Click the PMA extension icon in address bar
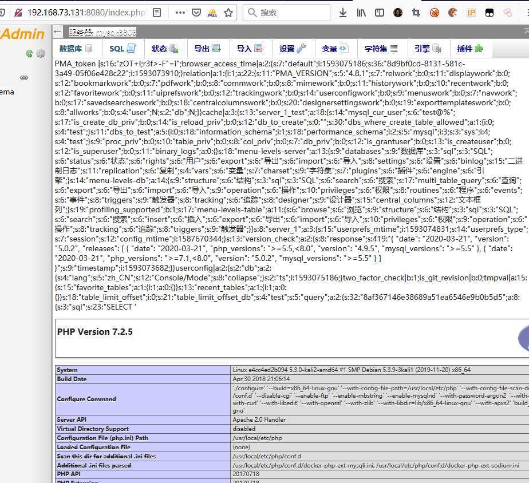 tap(212, 13)
